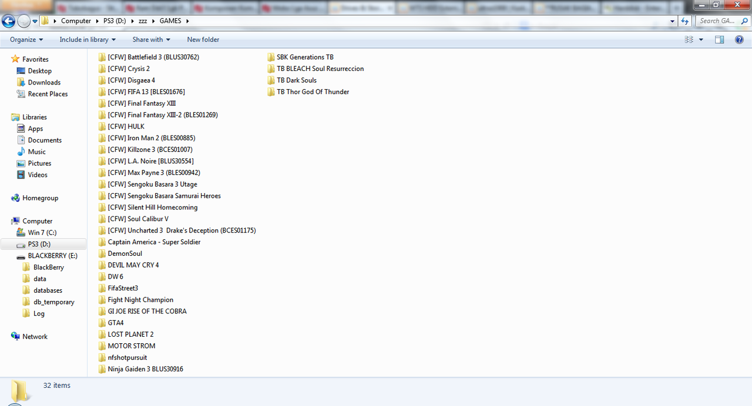The height and width of the screenshot is (406, 752).
Task: Open the Organize menu
Action: pos(26,39)
